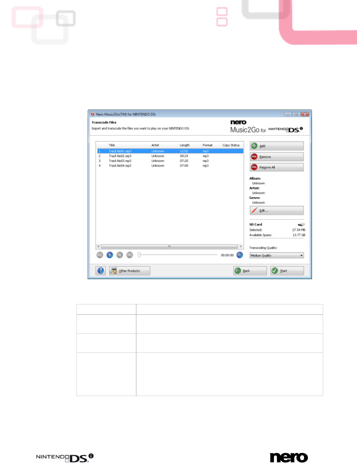The width and height of the screenshot is (357, 466).
Task: Click the Remove button
Action: point(277,157)
